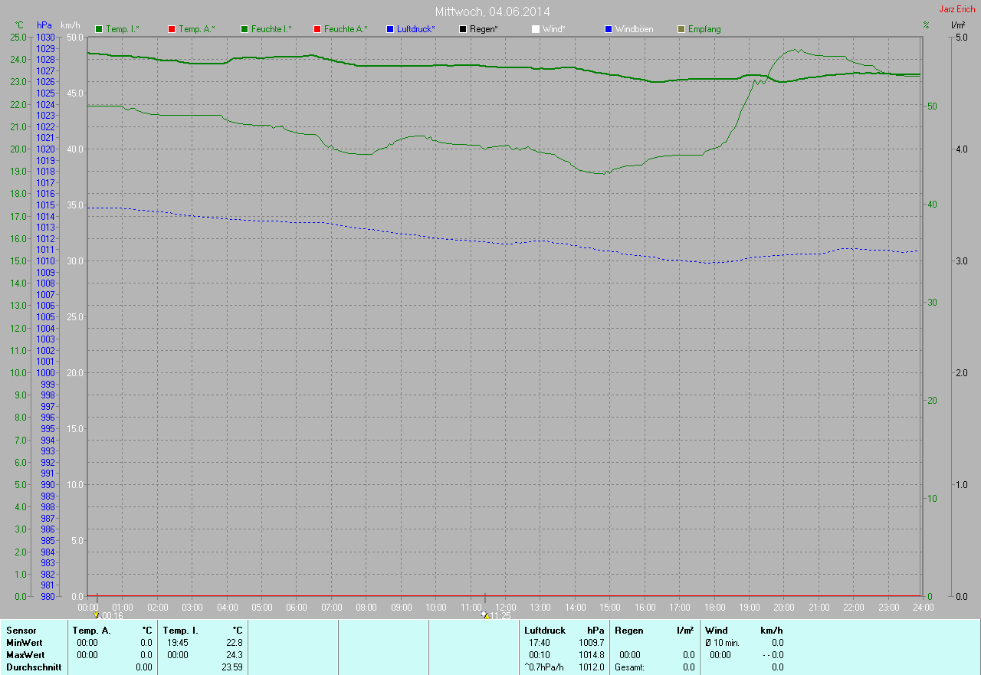Viewport: 981px width, 675px height.
Task: Click the marker icon beside 11:25
Action: (484, 615)
